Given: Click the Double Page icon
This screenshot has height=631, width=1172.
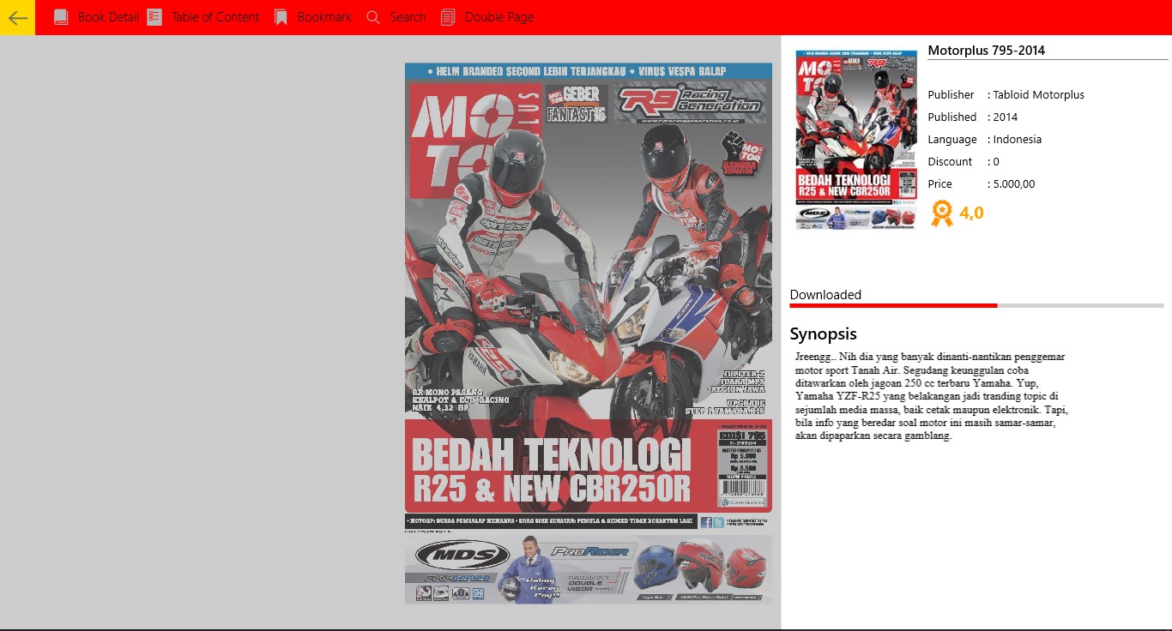Looking at the screenshot, I should pyautogui.click(x=448, y=17).
